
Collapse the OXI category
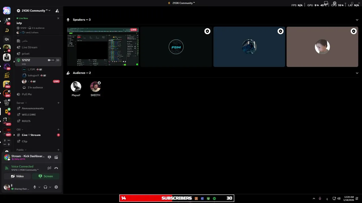click(x=20, y=130)
